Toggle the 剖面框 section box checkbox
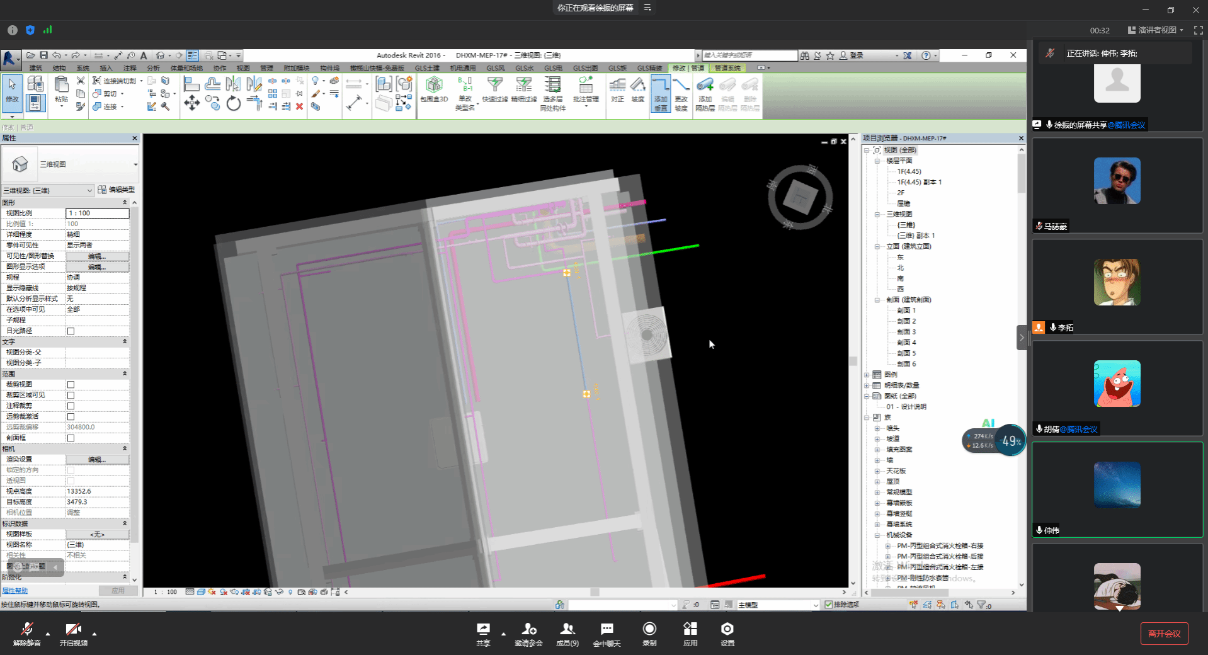This screenshot has width=1208, height=655. click(71, 438)
